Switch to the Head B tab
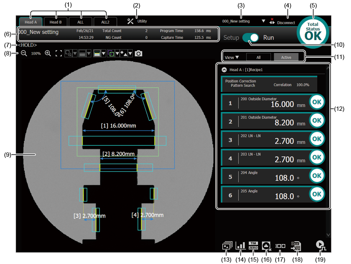 coord(55,22)
